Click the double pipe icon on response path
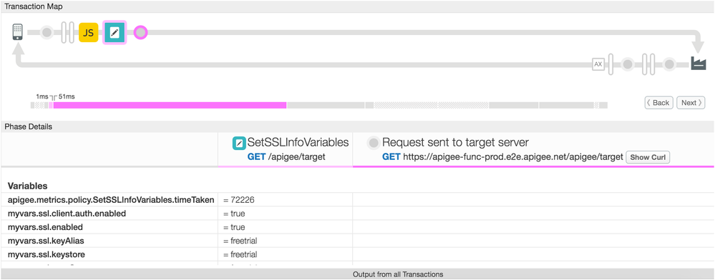Screen dimensions: 715x280 (x=648, y=64)
